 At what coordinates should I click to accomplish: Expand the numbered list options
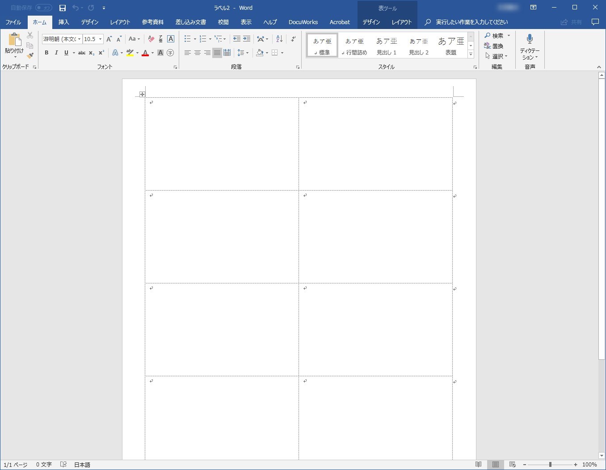pos(210,39)
